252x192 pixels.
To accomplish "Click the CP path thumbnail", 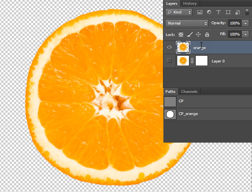I will [x=170, y=102].
